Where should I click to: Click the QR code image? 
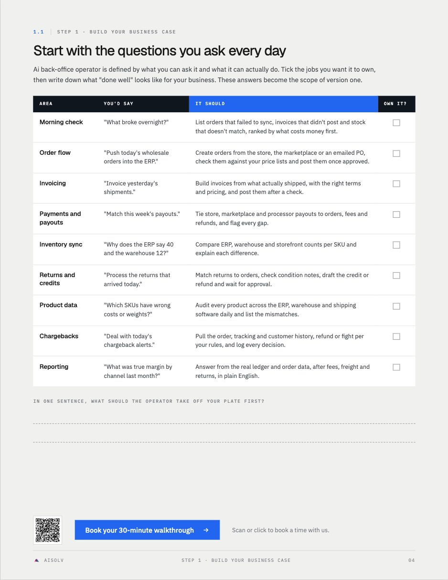pyautogui.click(x=48, y=530)
